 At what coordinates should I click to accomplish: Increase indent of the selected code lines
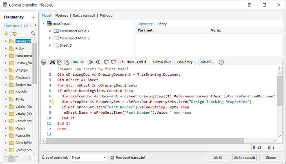click(89, 62)
